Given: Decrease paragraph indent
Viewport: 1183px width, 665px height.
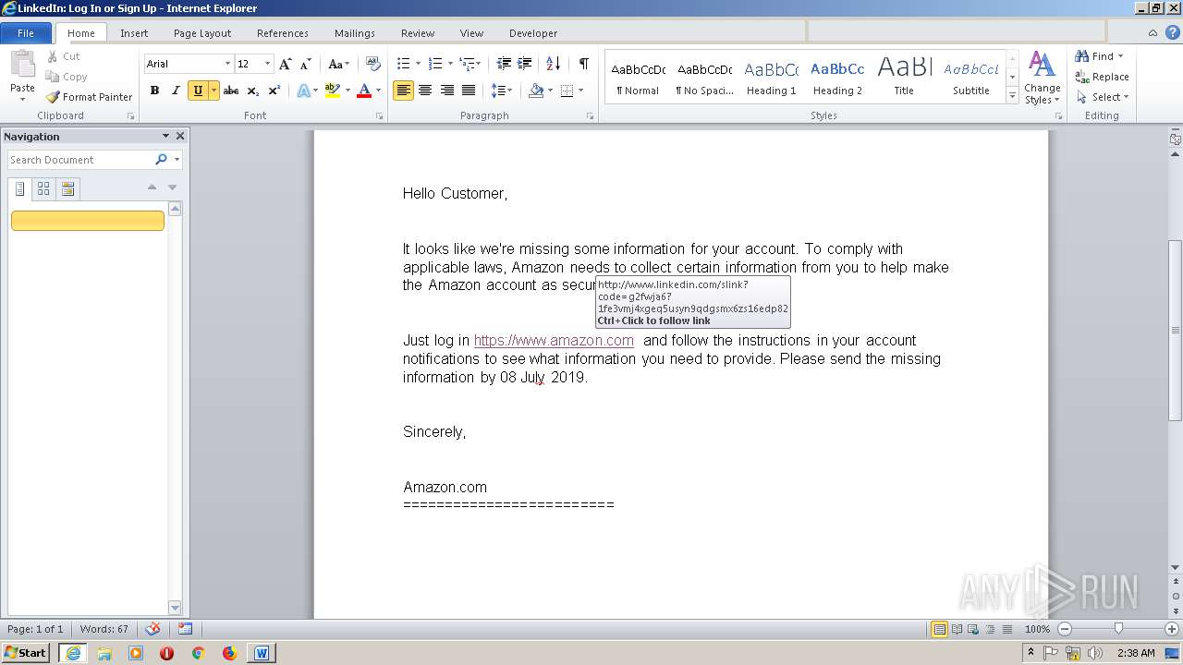Looking at the screenshot, I should 504,64.
